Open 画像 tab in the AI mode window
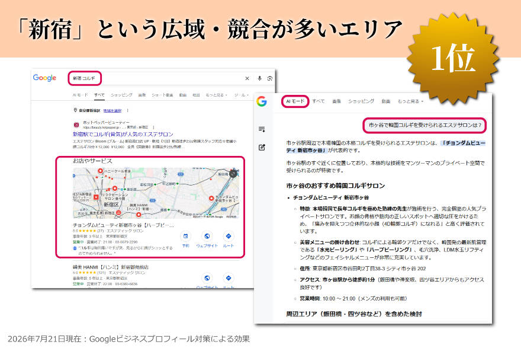521x348 pixels. pyautogui.click(x=337, y=101)
